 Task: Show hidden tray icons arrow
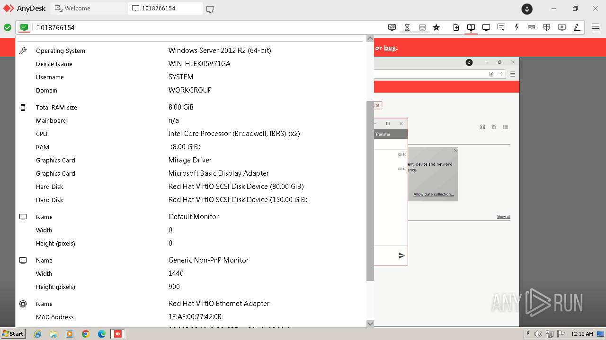coord(528,334)
